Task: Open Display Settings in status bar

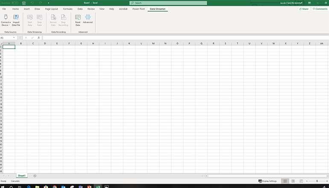Action: (267, 181)
